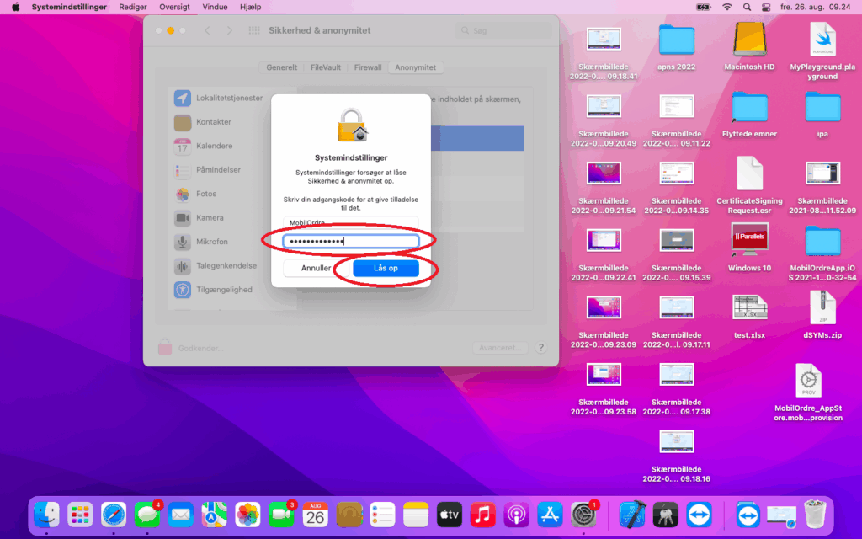The image size is (862, 539).
Task: Select Tilgængelighed privacy category
Action: coord(223,290)
